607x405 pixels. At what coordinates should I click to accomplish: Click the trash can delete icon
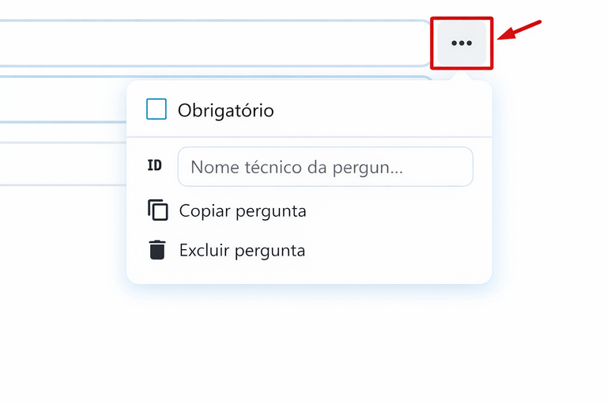[x=158, y=251]
